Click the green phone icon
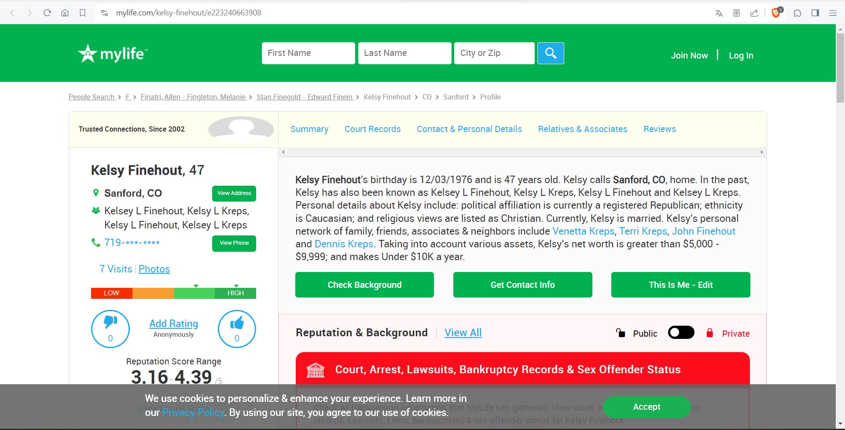The height and width of the screenshot is (430, 845). pos(96,243)
